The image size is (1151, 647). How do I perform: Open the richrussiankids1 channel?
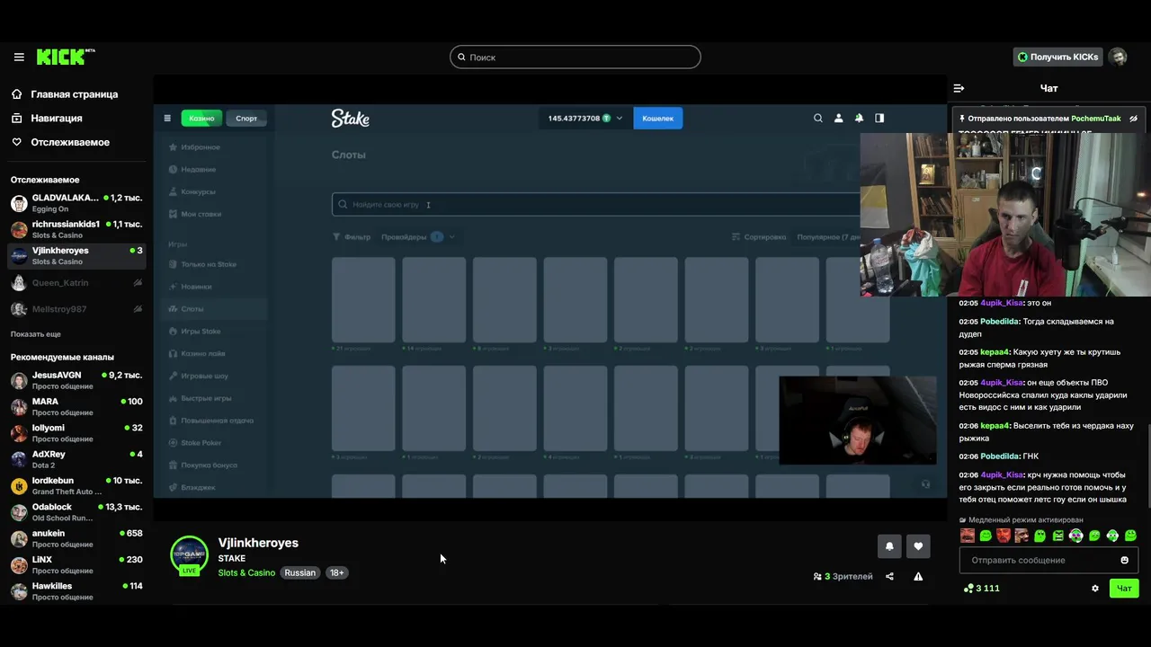76,229
